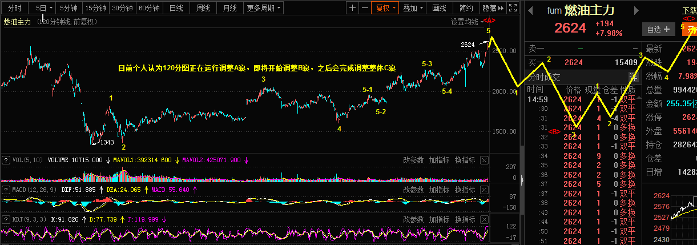Select the 5分钟 chart period
The height and width of the screenshot is (245, 697).
(x=69, y=8)
